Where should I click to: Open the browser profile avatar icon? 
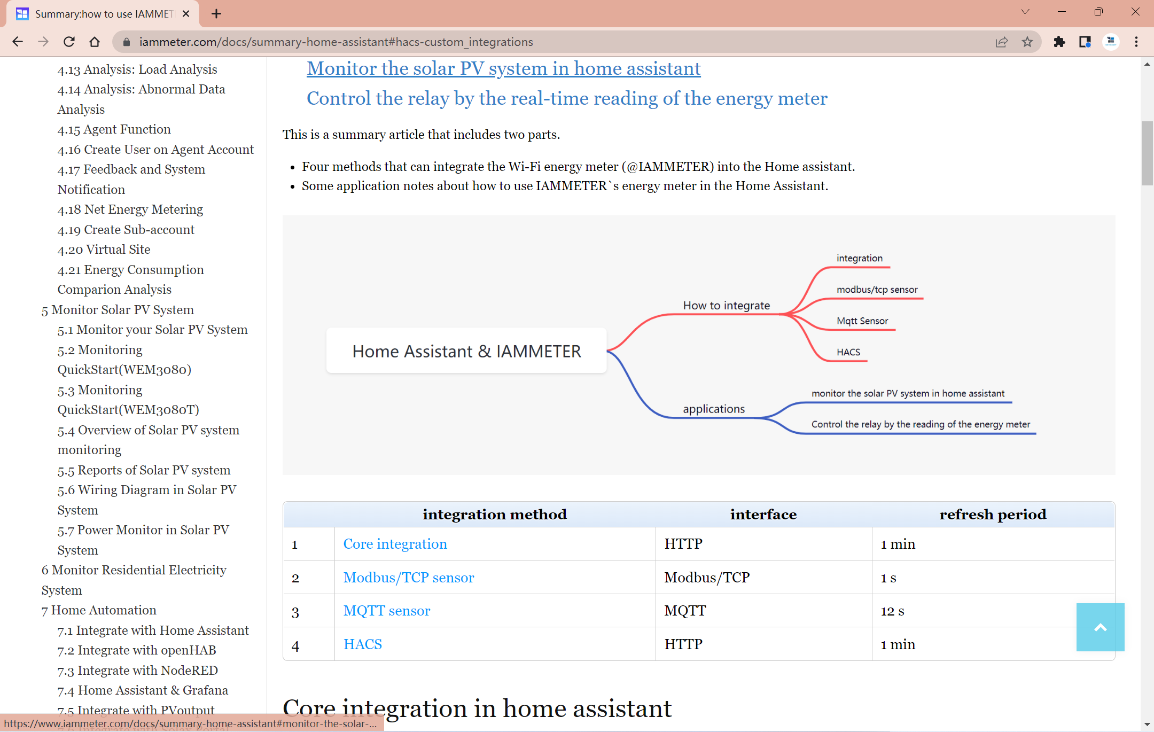(x=1111, y=42)
